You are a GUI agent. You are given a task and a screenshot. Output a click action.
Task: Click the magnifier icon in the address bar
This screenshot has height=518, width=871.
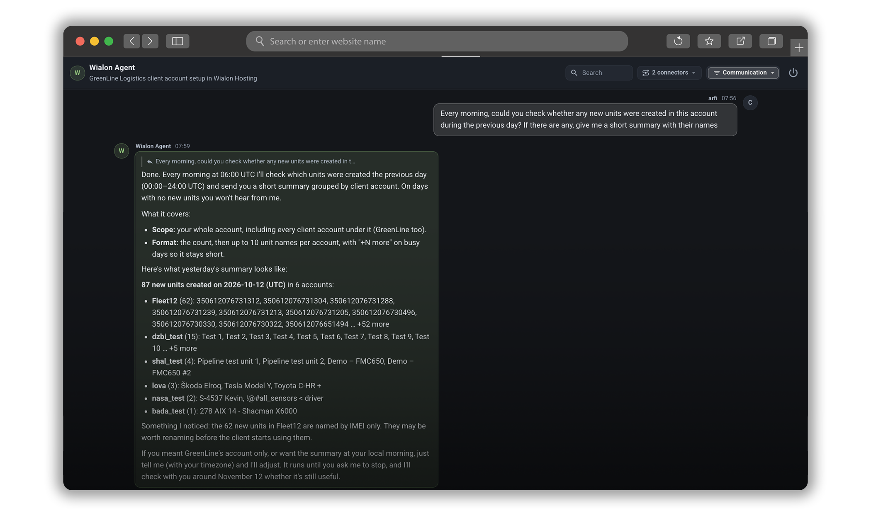pos(260,41)
